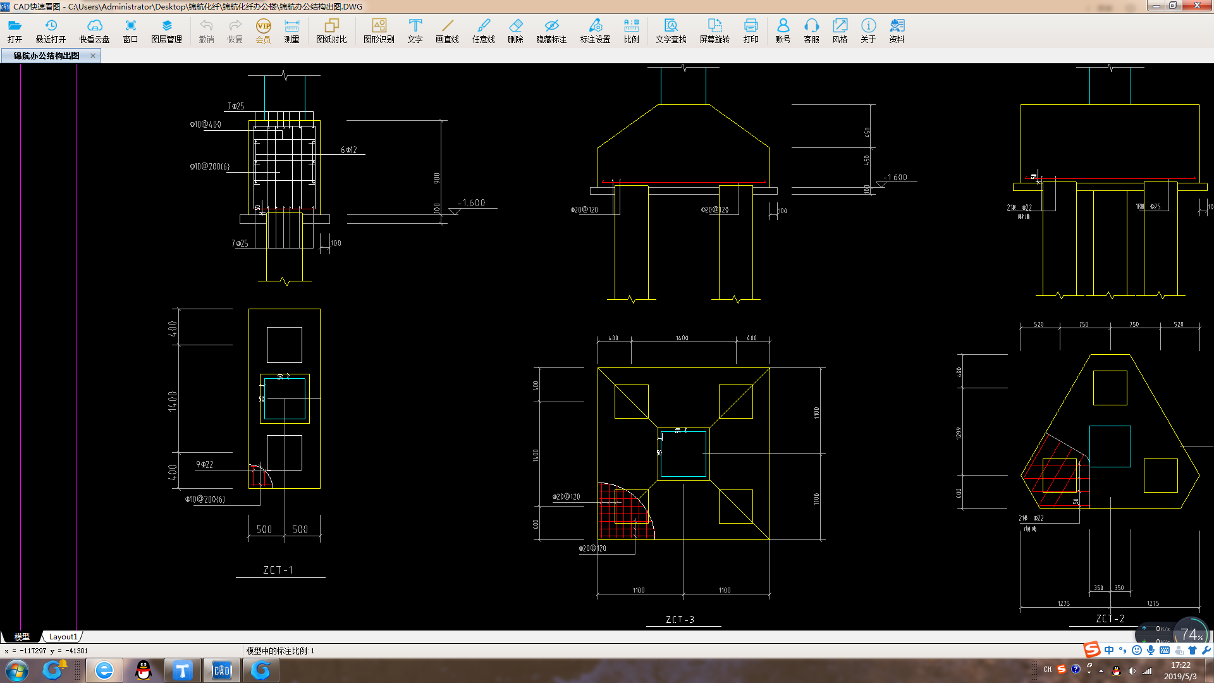
Task: Click the ZCT-3 drawing label
Action: pos(680,619)
